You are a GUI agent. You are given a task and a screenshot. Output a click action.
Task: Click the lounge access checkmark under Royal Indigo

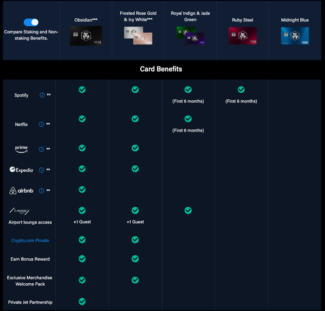(x=188, y=210)
